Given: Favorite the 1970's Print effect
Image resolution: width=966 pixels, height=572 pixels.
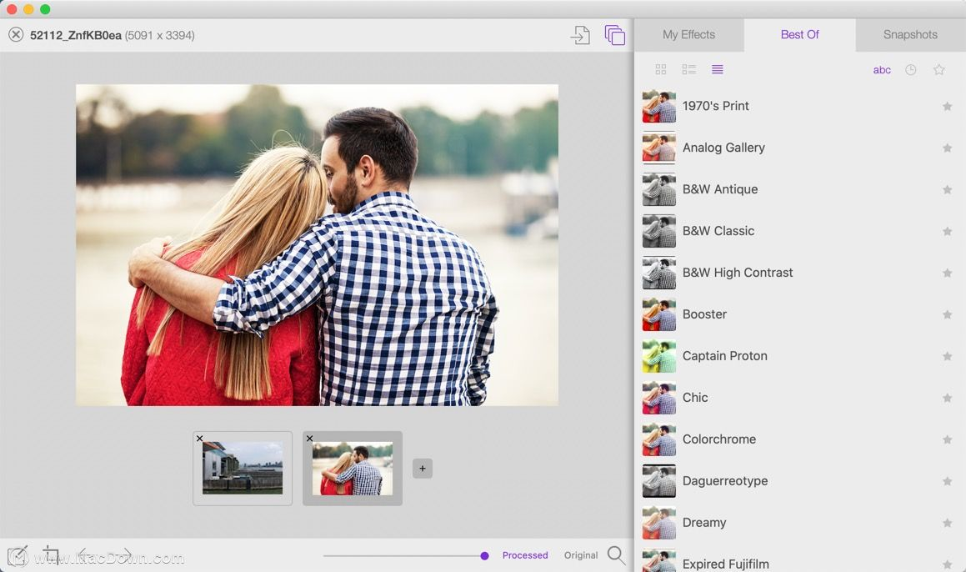Looking at the screenshot, I should pos(947,107).
